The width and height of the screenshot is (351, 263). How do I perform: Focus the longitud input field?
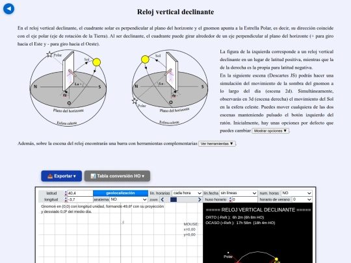(80, 199)
